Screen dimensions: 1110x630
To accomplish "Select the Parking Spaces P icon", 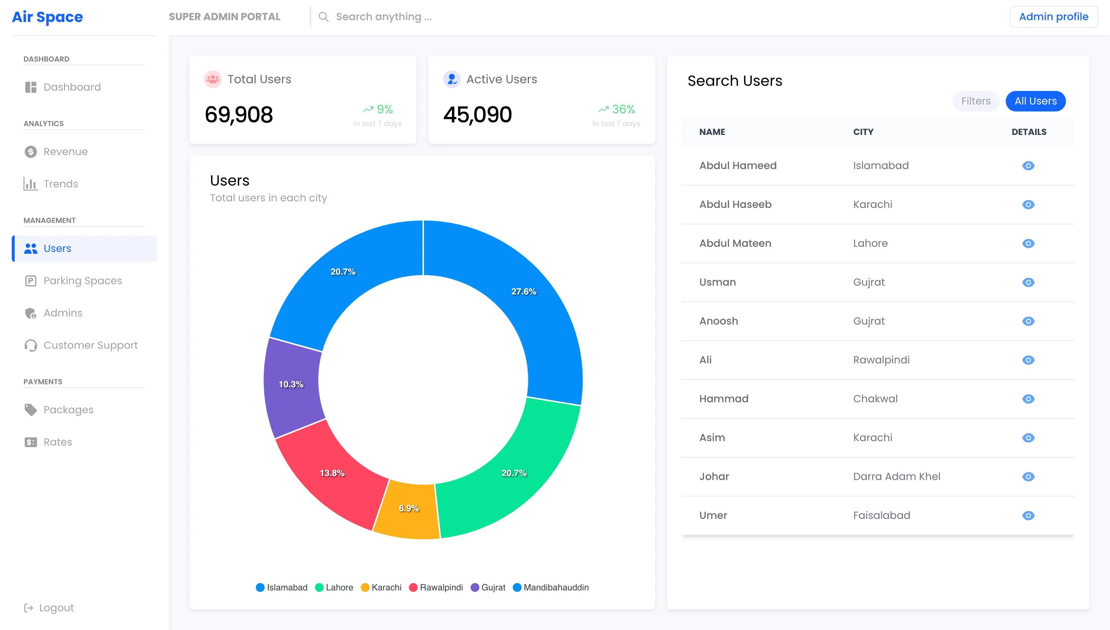I will pos(30,281).
